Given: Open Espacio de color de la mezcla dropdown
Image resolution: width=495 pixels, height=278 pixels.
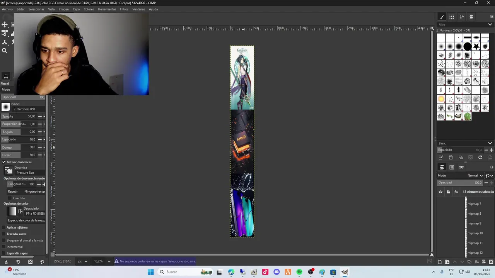Looking at the screenshot, I should click(x=26, y=220).
